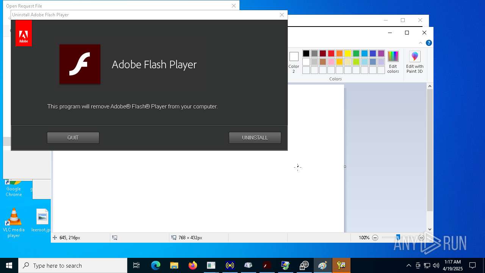Click the canvas right-edge resize handle
The height and width of the screenshot is (273, 485).
345,166
